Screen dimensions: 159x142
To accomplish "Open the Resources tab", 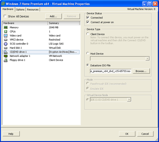I will [33, 10].
